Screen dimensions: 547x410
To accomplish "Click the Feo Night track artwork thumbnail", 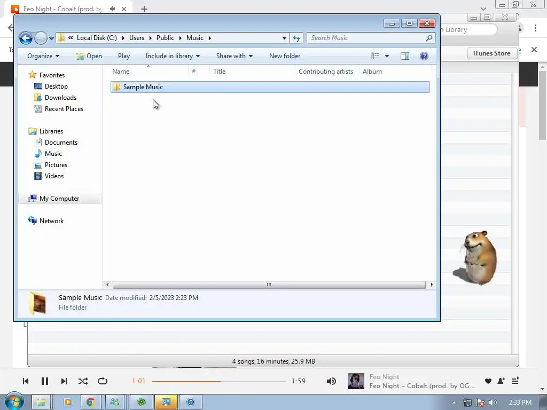I will point(356,381).
